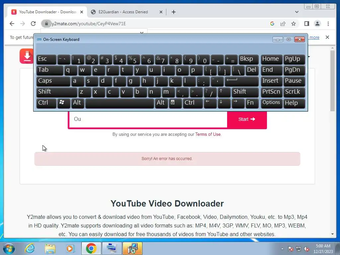Click the Chrome back arrow
The image size is (340, 255).
coord(12,24)
